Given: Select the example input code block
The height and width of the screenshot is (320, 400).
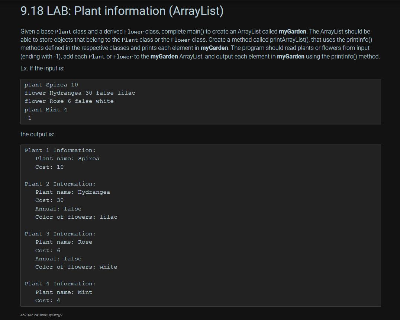Looking at the screenshot, I should click(200, 101).
